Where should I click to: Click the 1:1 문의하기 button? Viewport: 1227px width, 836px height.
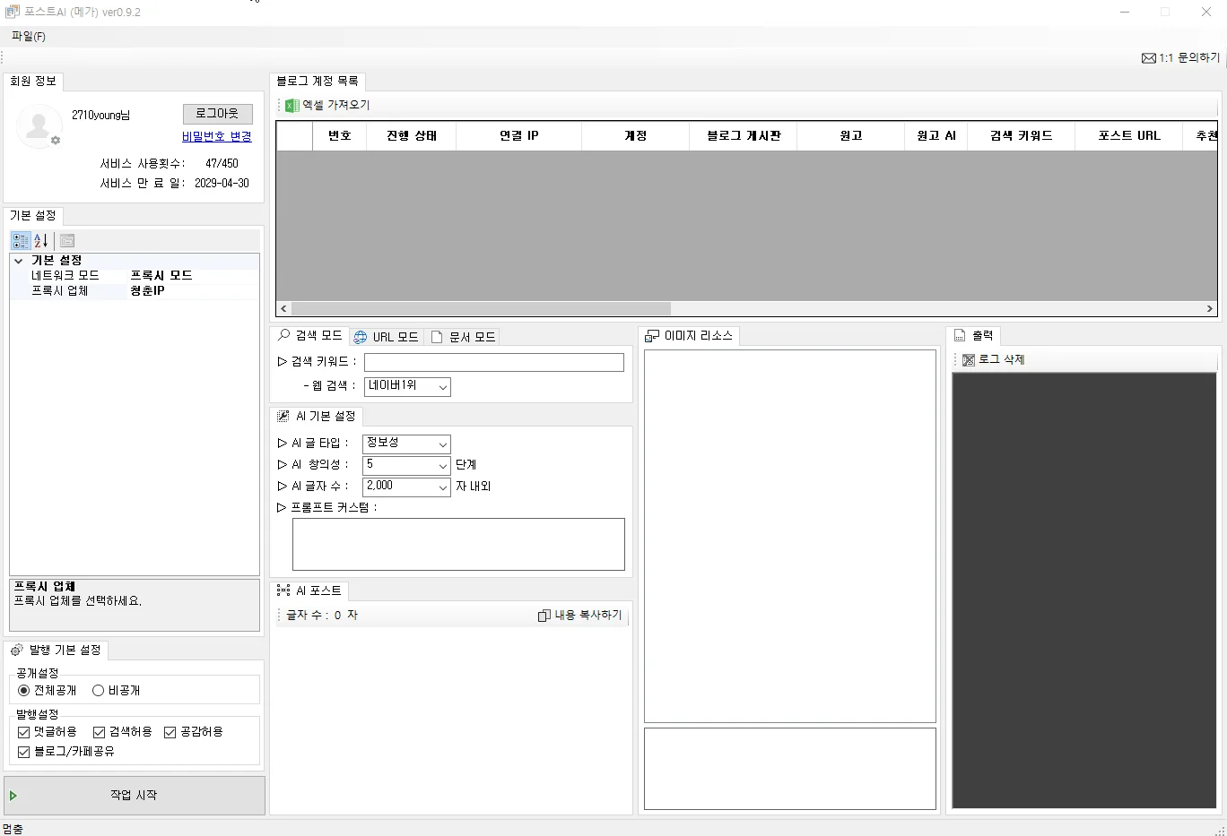tap(1180, 58)
